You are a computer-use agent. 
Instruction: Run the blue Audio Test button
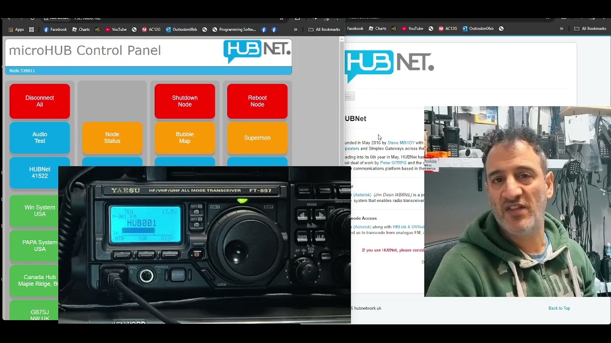40,138
